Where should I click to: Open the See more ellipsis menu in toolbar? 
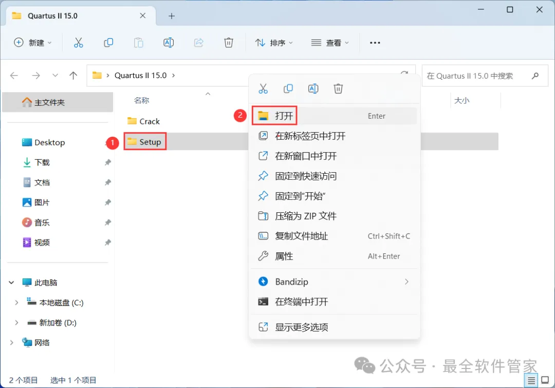[375, 43]
